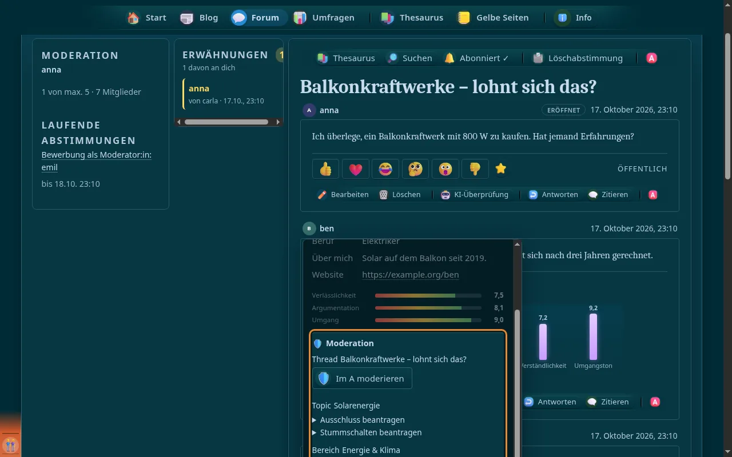Open Gelbe Seiten
Screen dimensions: 732x457
(493, 18)
